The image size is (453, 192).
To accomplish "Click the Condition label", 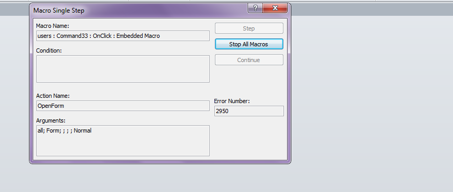I will [x=49, y=50].
